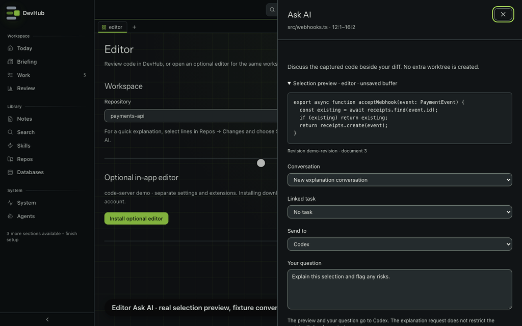
Task: Open the Today section
Action: [x=24, y=48]
